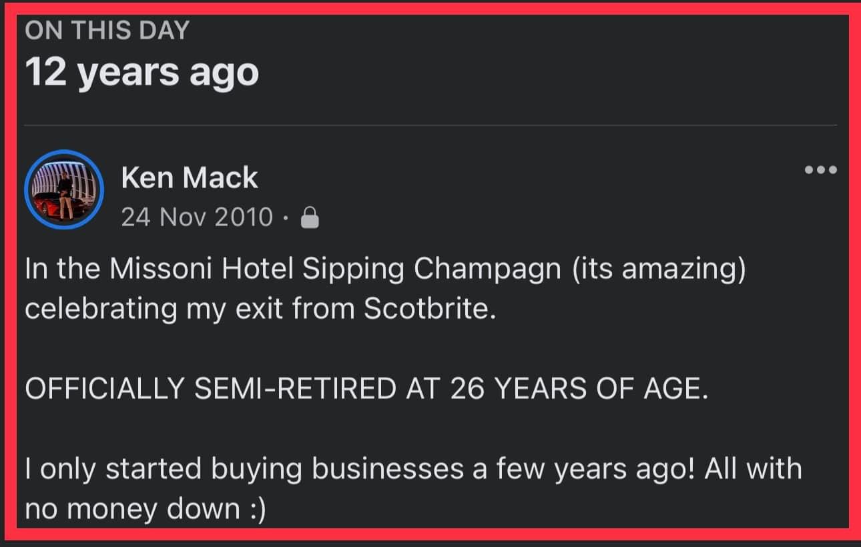Open the three-dot post options menu
The width and height of the screenshot is (861, 547).
point(820,170)
